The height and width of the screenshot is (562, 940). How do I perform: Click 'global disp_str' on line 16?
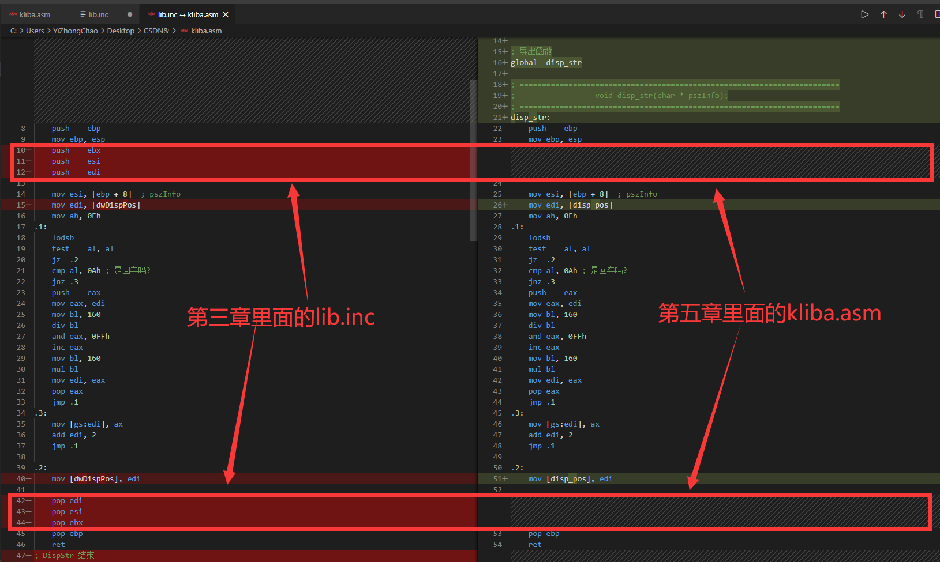click(546, 63)
